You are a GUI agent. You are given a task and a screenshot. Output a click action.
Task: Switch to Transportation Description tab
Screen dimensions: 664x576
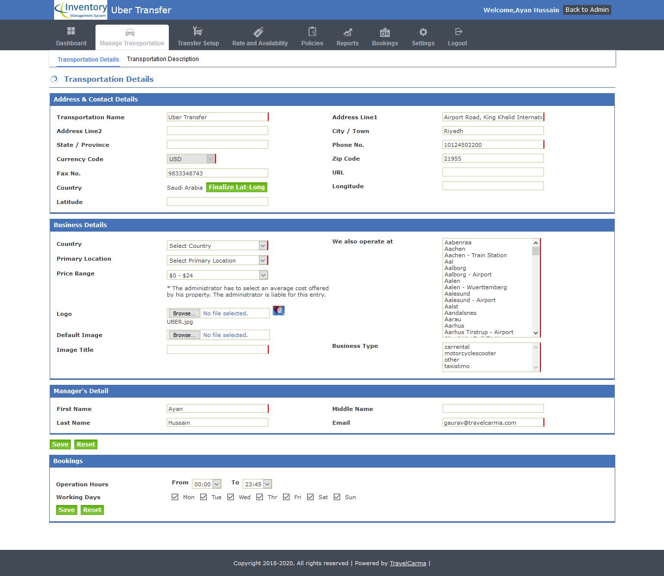pos(163,59)
